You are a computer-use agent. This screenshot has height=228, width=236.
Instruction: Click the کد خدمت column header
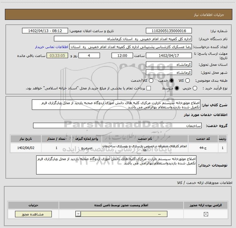click(x=203, y=139)
